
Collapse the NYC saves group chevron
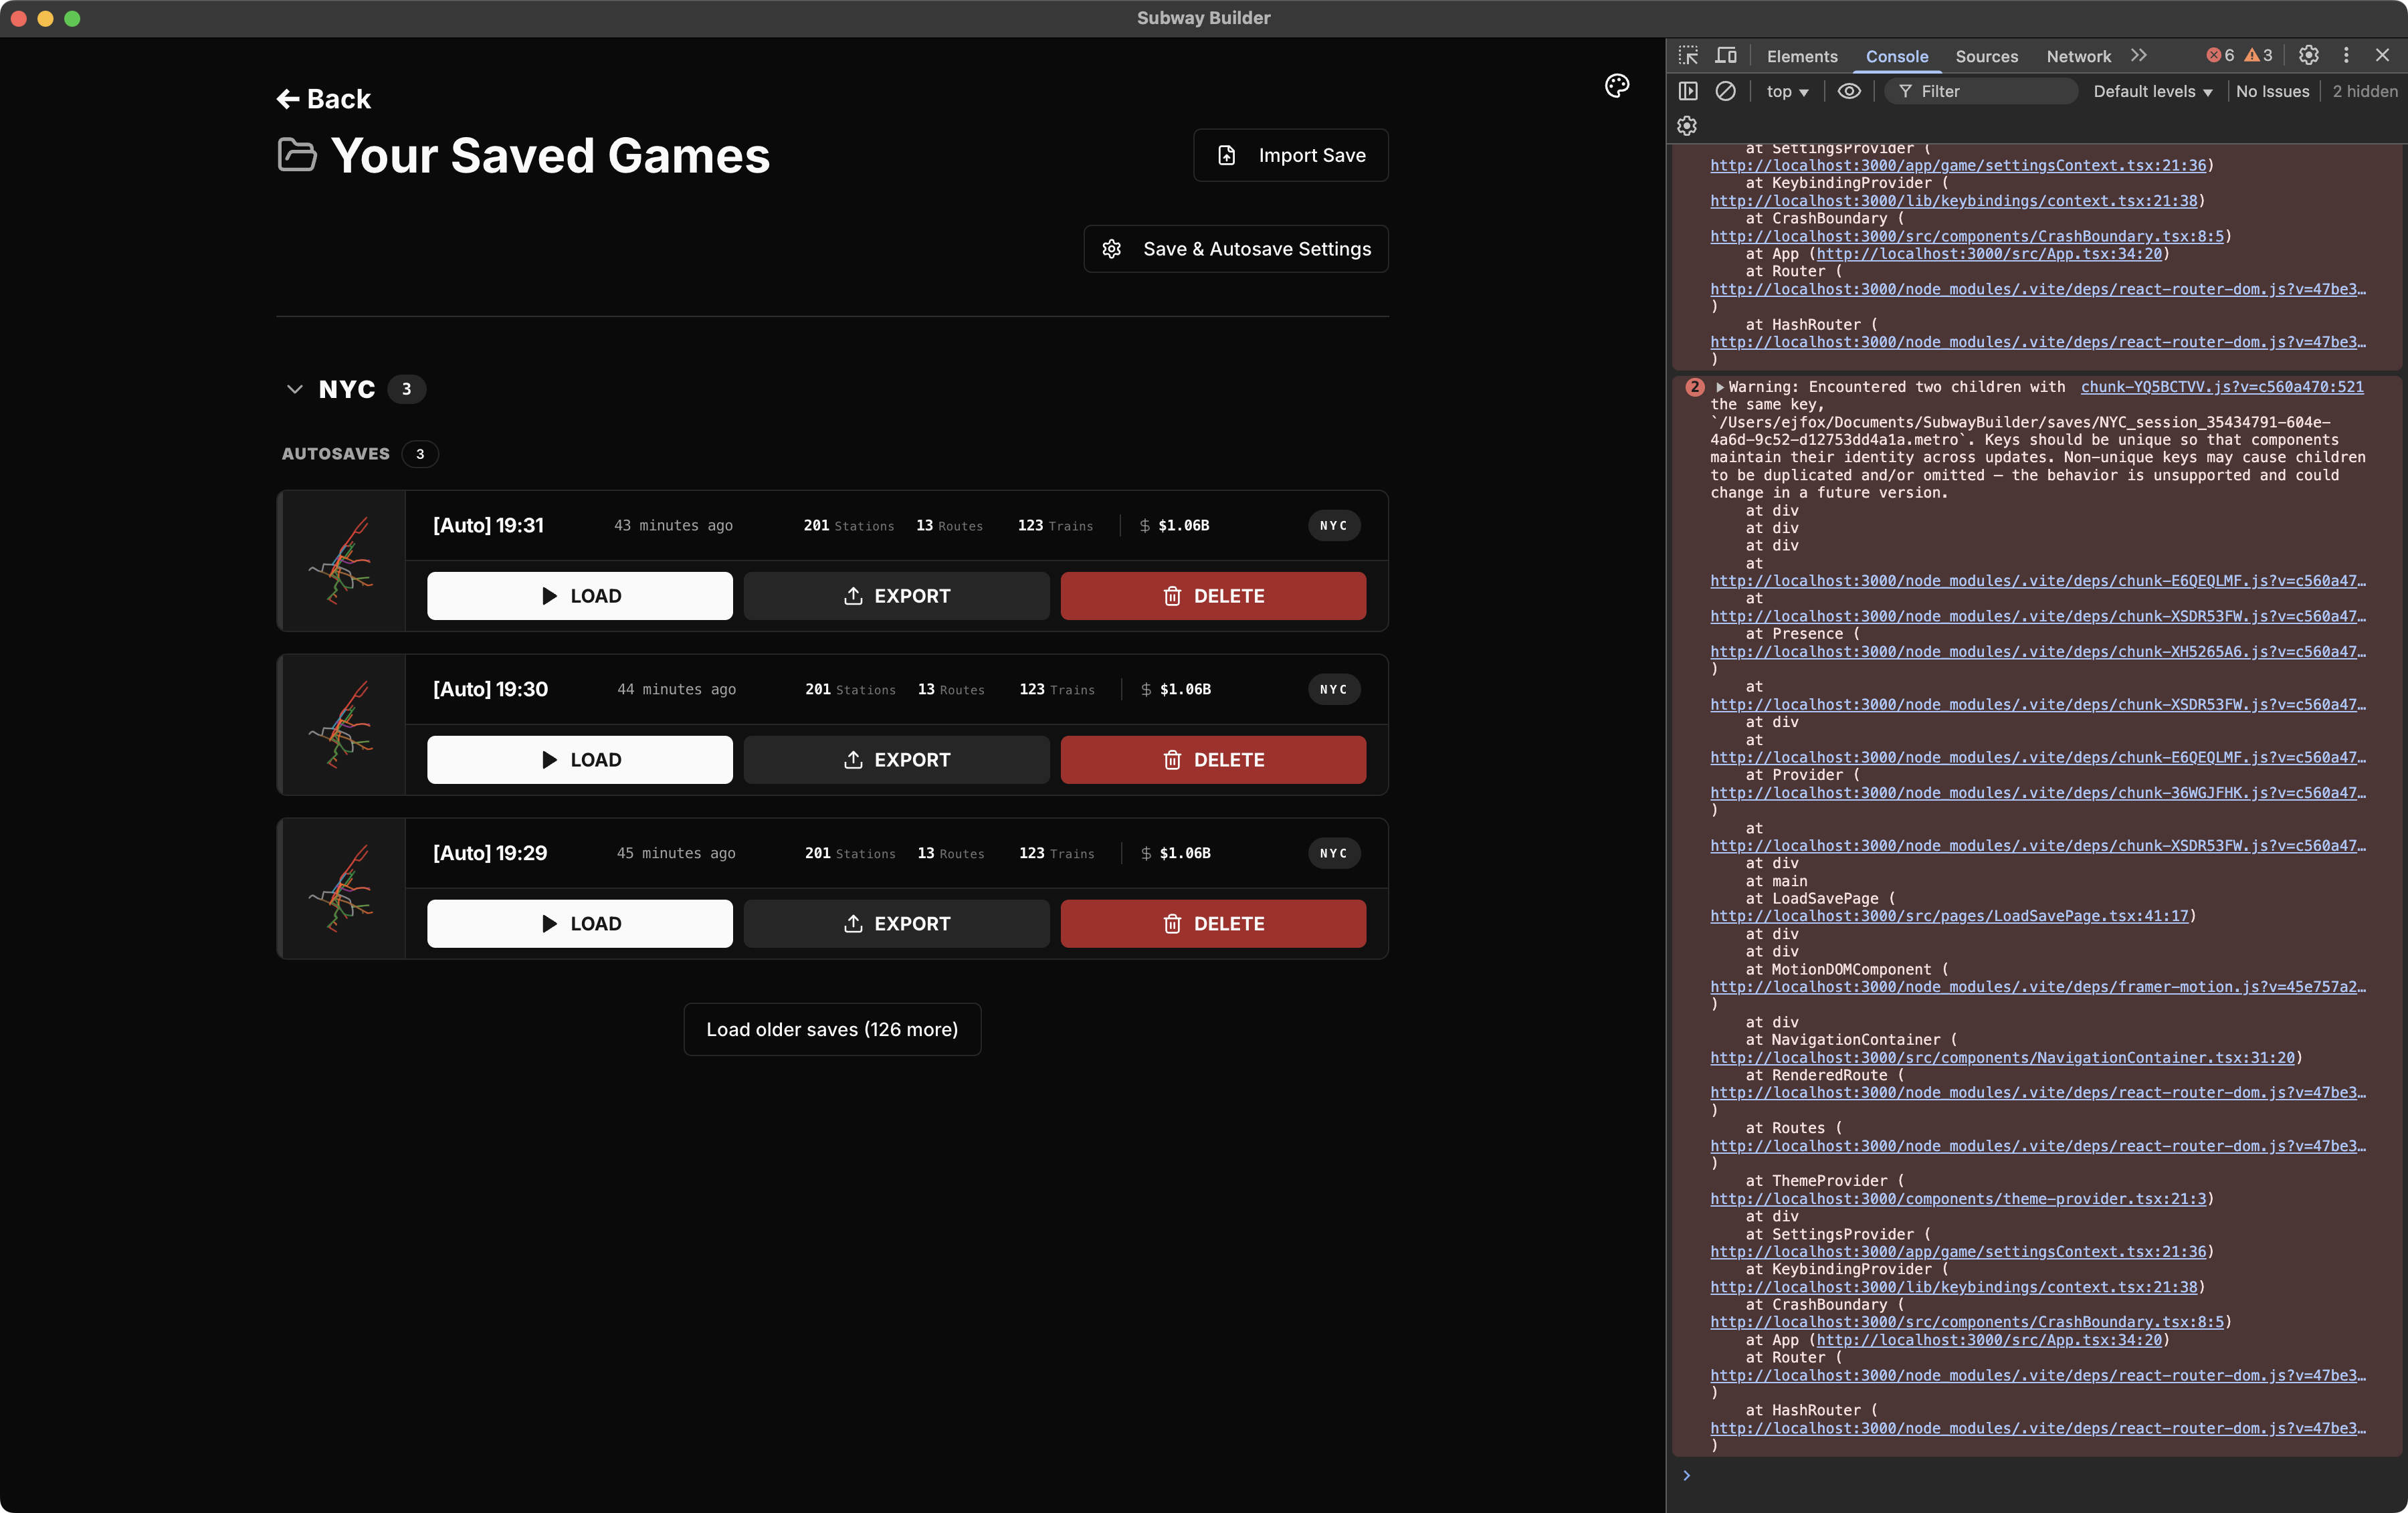(294, 389)
